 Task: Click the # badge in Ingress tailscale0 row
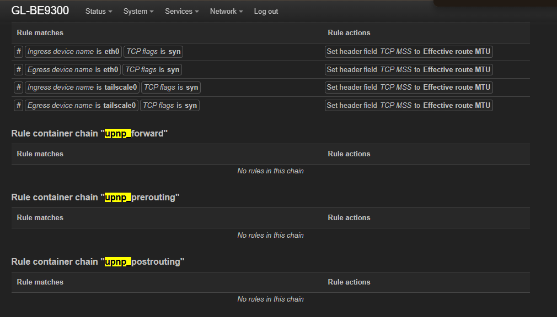[18, 88]
